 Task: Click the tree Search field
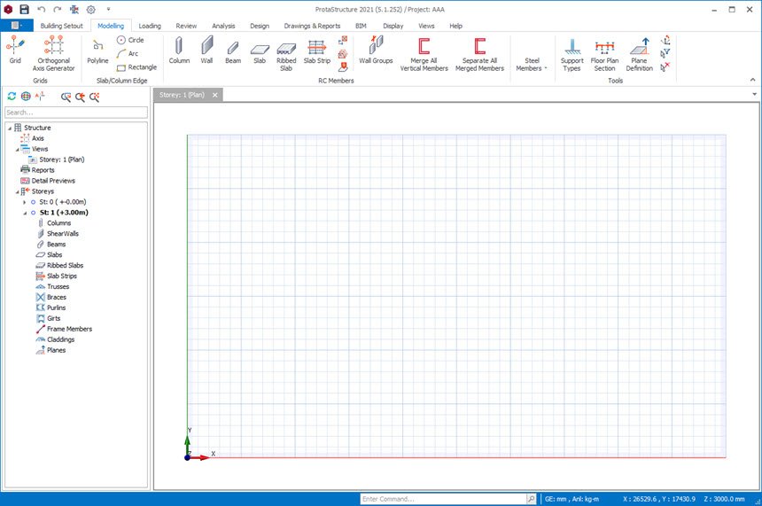[x=76, y=113]
